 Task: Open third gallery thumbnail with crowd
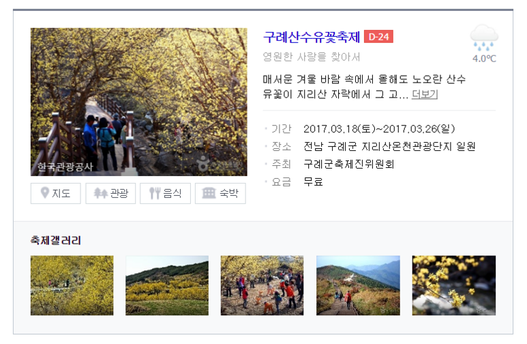262,285
